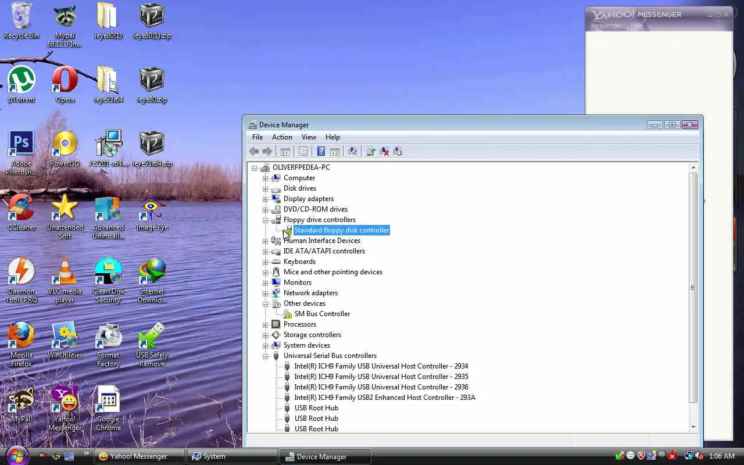Select the CCleaner desktop shortcut

[x=22, y=213]
